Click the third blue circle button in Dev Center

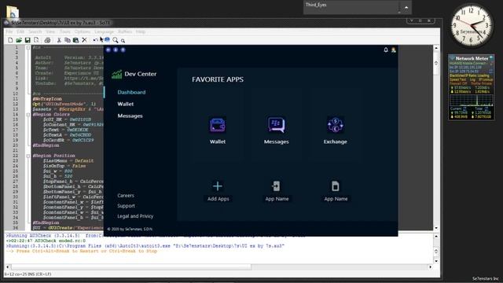coord(123,50)
